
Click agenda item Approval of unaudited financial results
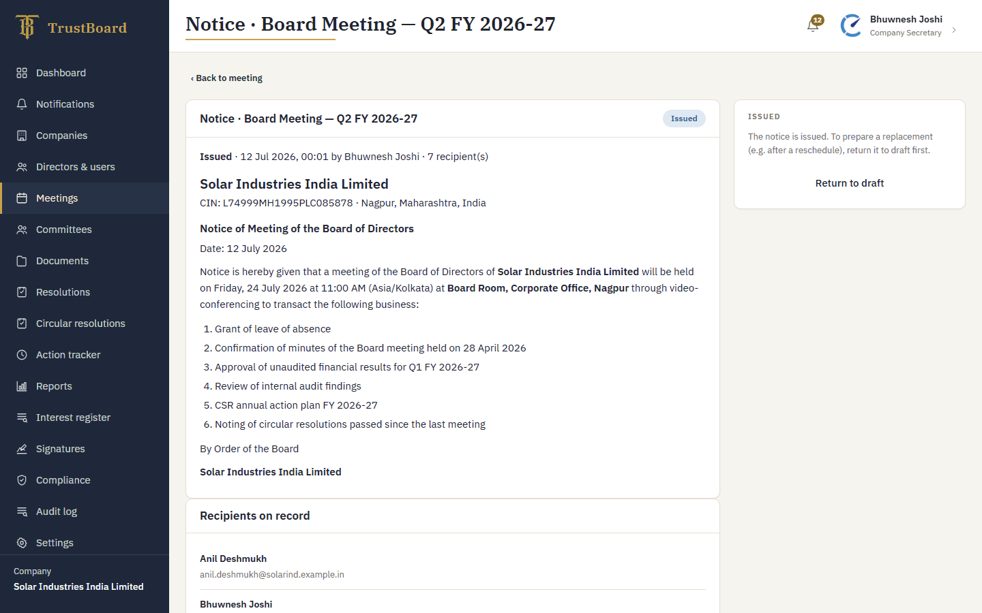347,367
